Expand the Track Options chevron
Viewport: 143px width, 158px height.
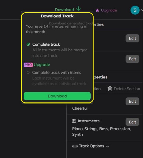pos(107,146)
